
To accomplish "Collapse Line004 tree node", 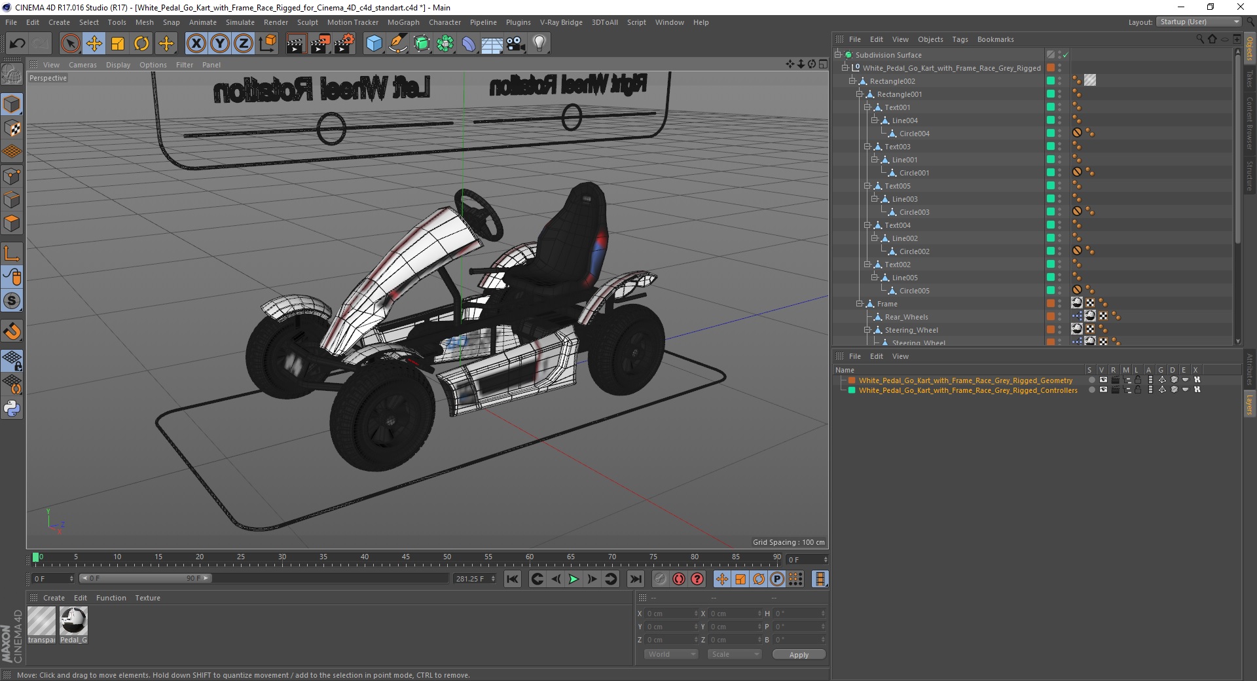I will coord(874,120).
